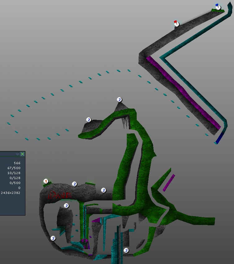Image resolution: width=234 pixels, height=264 pixels.
Task: Click the 2436x2382 dimensions value
Action: click(11, 193)
